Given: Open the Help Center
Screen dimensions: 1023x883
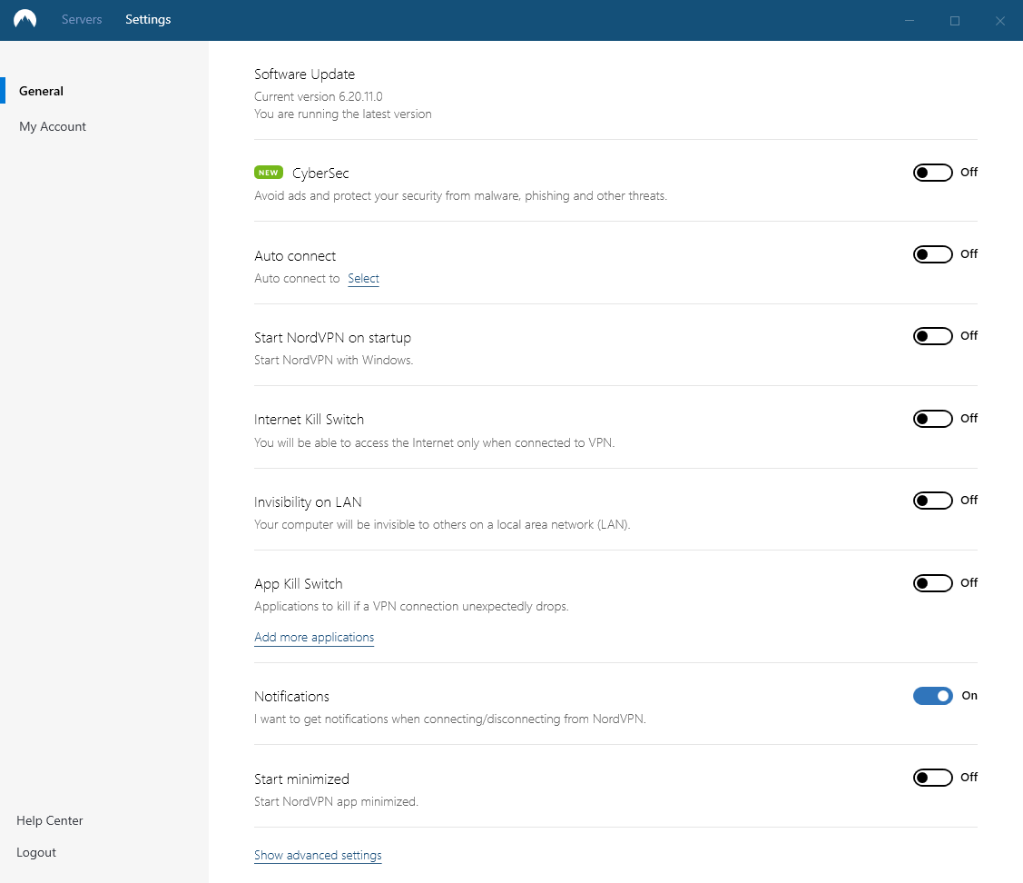Looking at the screenshot, I should click(49, 820).
